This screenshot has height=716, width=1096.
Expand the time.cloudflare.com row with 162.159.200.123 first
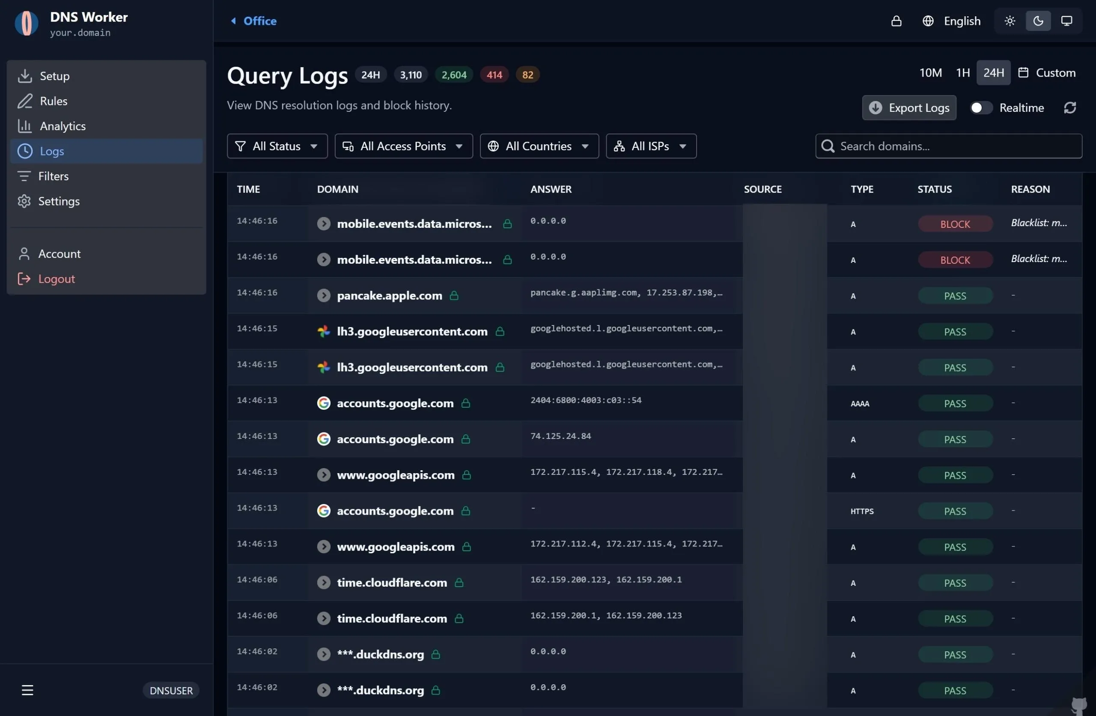pyautogui.click(x=324, y=582)
